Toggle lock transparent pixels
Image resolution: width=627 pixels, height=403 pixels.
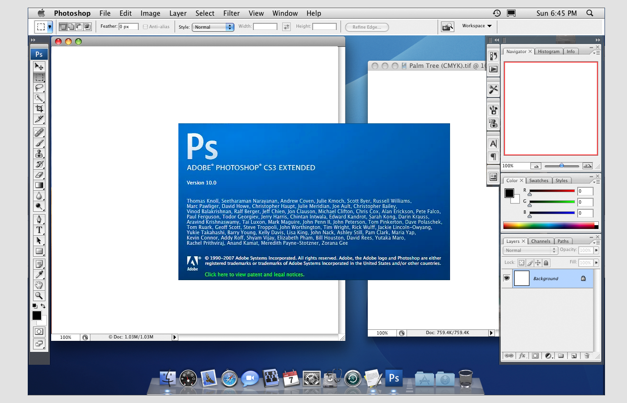pyautogui.click(x=521, y=263)
